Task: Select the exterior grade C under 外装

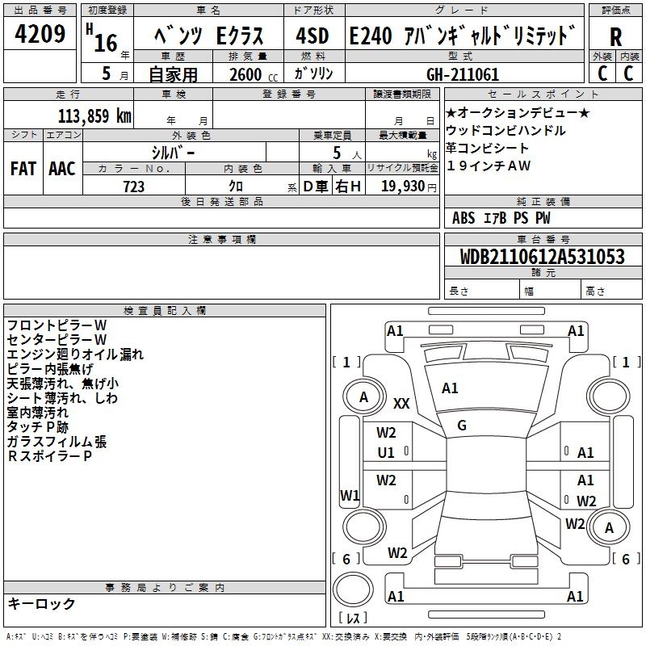Action: pyautogui.click(x=602, y=73)
